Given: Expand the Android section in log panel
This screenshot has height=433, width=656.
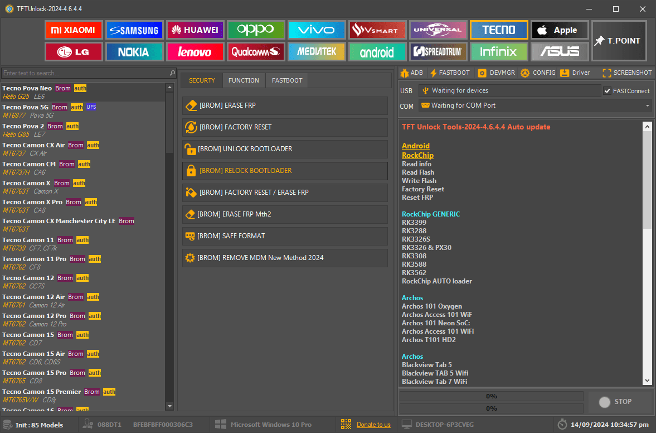Looking at the screenshot, I should coord(415,146).
